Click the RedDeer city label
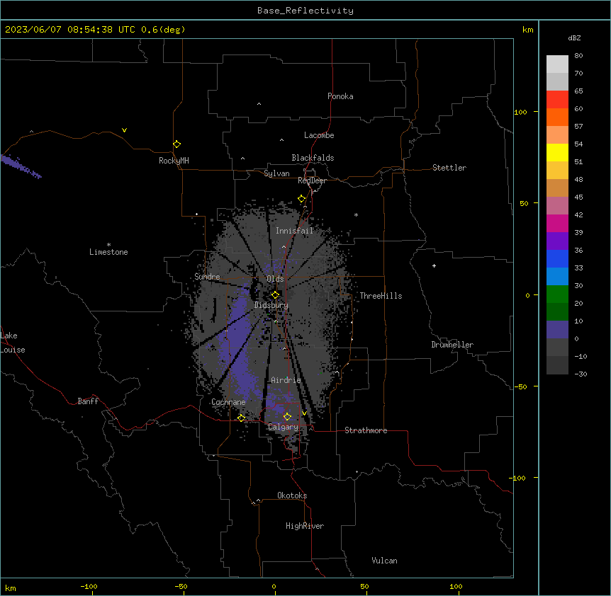 312,180
